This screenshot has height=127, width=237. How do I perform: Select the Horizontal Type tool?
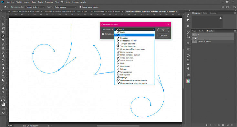pos(3,76)
